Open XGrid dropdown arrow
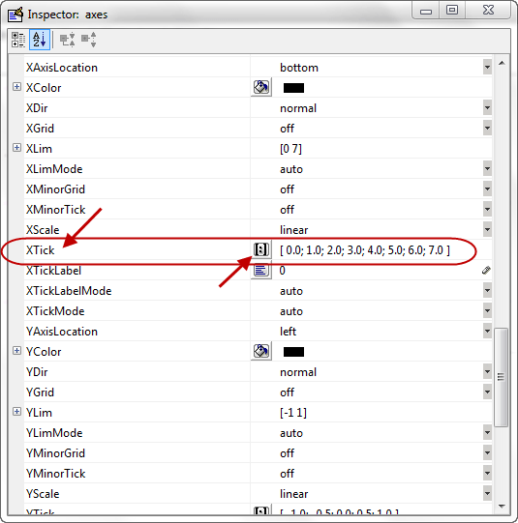518x523 pixels. pyautogui.click(x=487, y=128)
